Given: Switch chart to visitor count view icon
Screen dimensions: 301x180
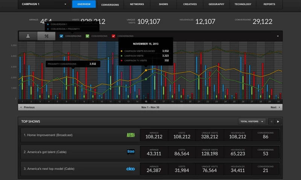Looking at the screenshot, I should (28, 36).
